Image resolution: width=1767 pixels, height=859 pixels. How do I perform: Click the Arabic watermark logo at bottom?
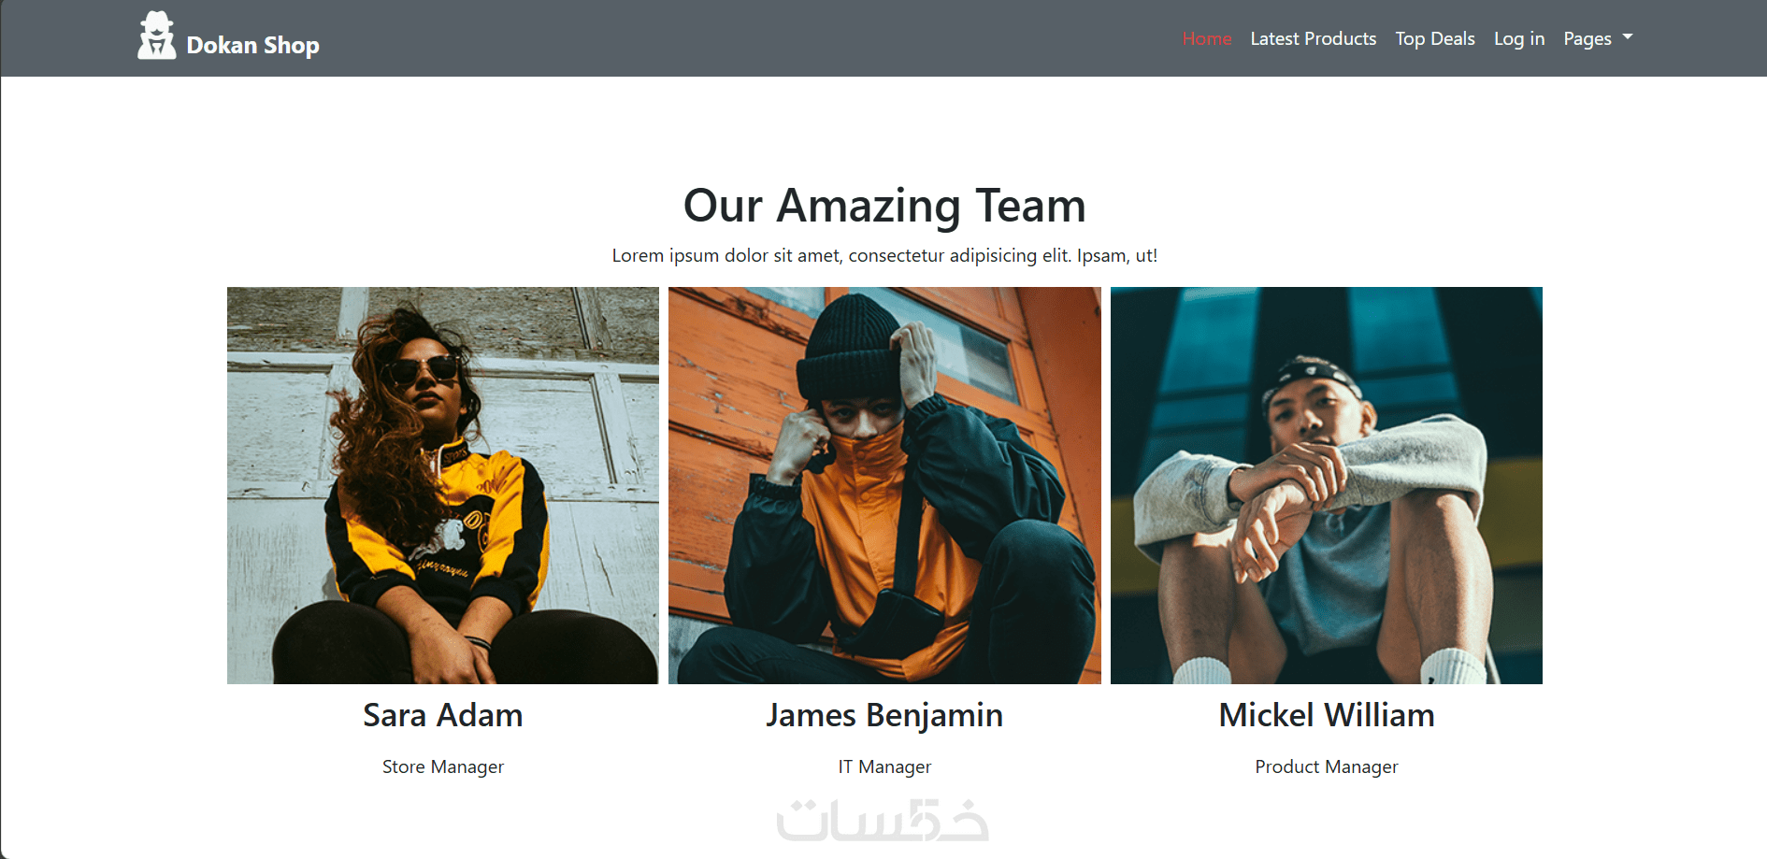click(x=883, y=820)
